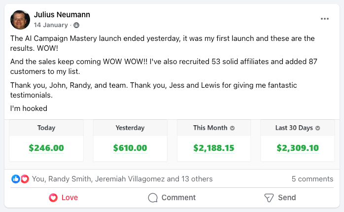Click the Comment button label

click(178, 198)
